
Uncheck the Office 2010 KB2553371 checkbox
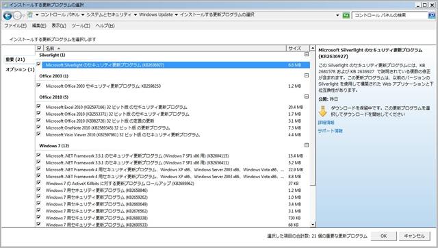tap(39, 114)
